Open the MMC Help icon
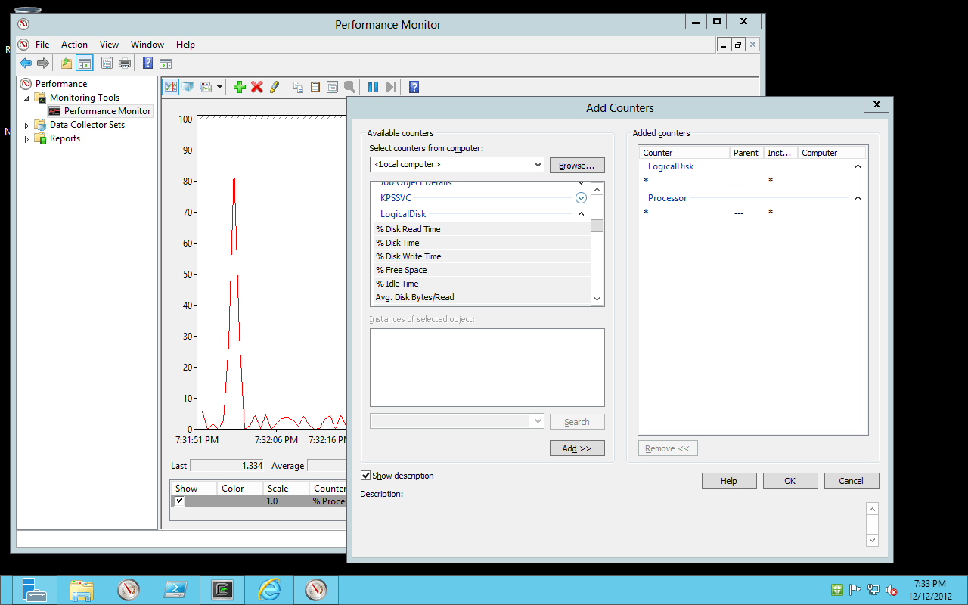The height and width of the screenshot is (605, 968). pyautogui.click(x=148, y=64)
